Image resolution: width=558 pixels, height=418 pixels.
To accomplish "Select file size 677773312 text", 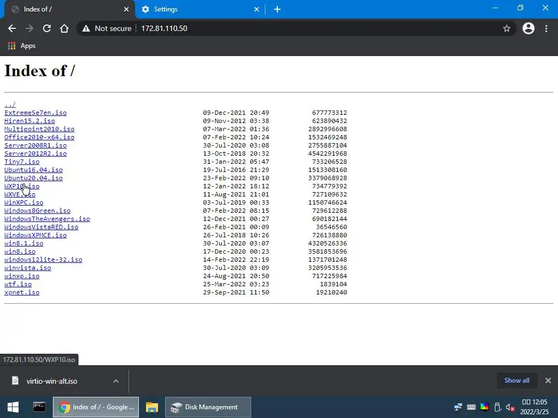I will click(330, 113).
